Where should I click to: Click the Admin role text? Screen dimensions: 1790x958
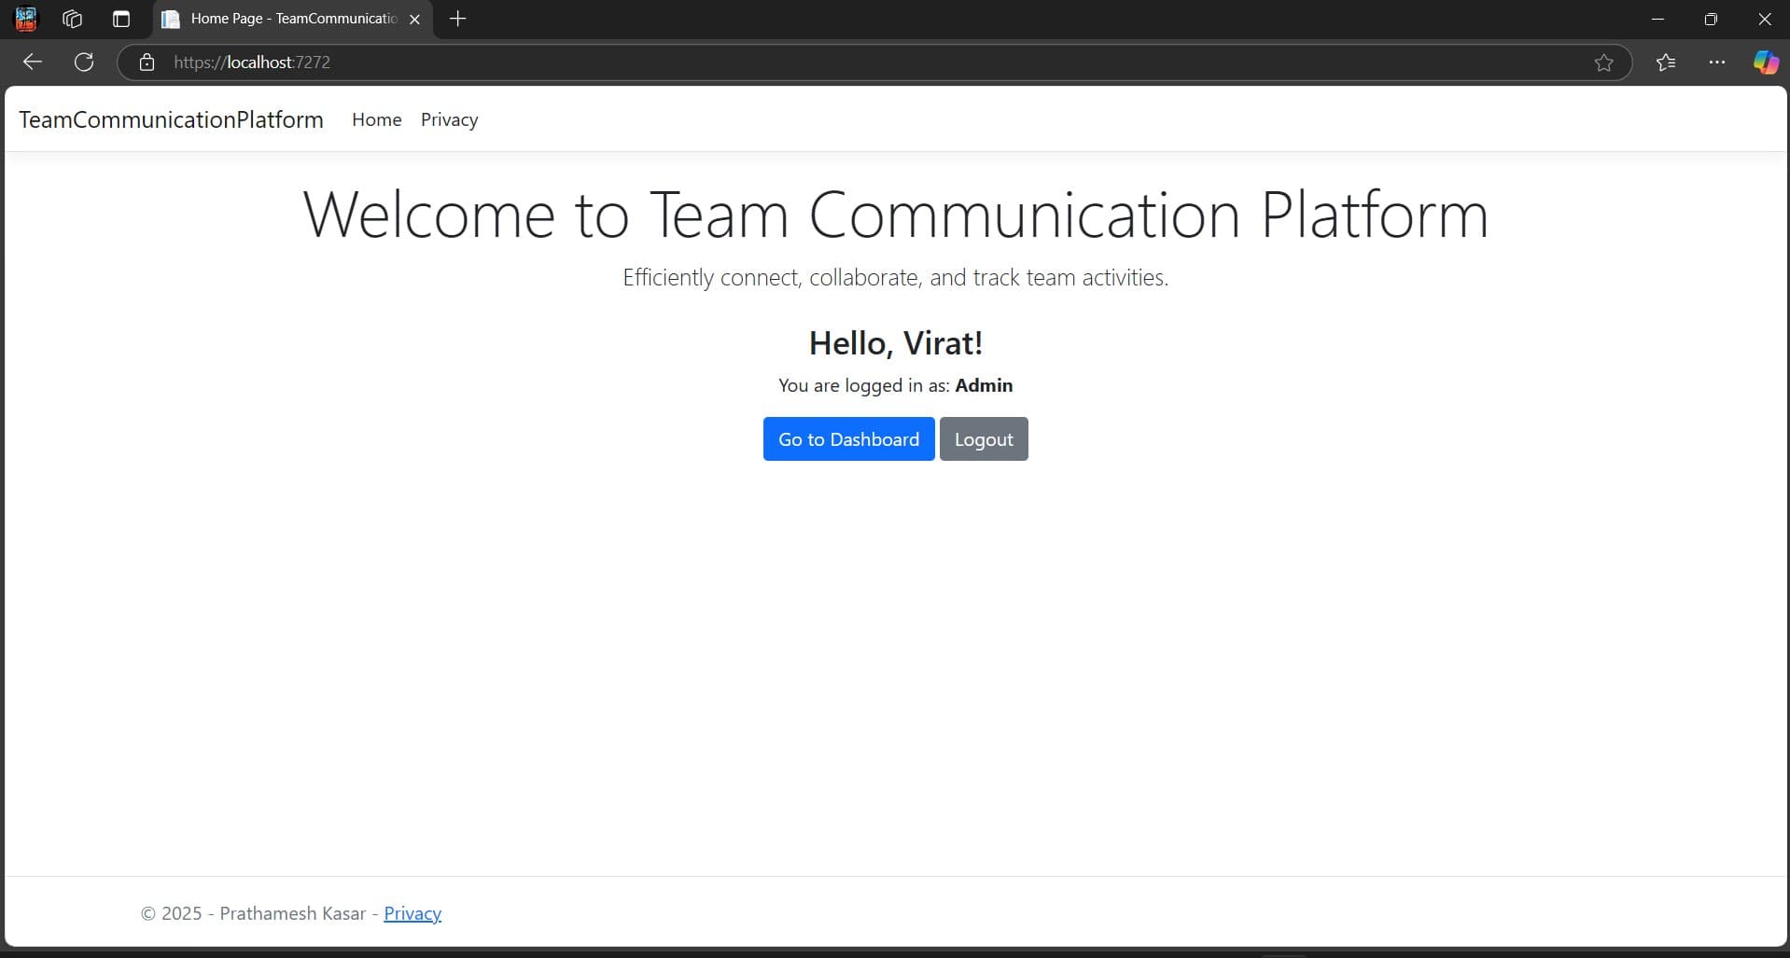tap(984, 385)
